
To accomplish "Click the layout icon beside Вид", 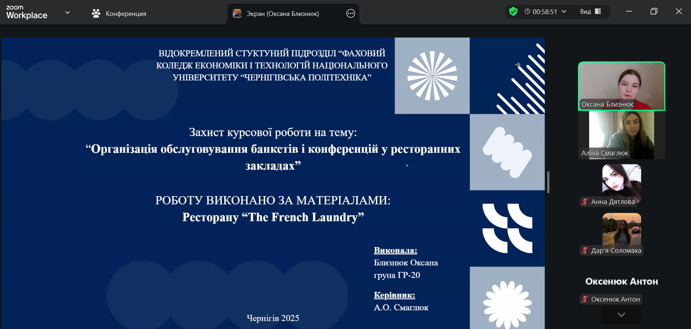I will click(x=598, y=12).
